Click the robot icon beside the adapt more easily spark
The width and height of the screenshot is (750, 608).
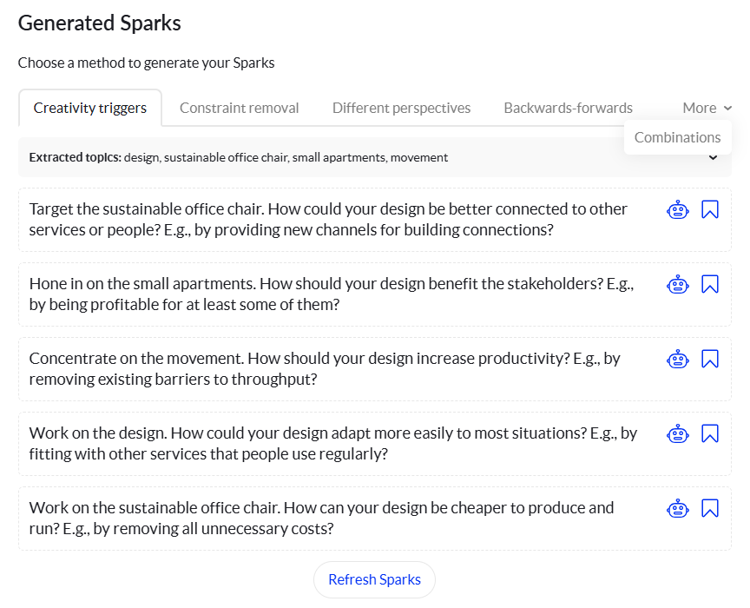[677, 433]
